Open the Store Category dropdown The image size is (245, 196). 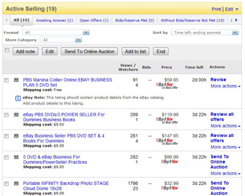point(61,40)
